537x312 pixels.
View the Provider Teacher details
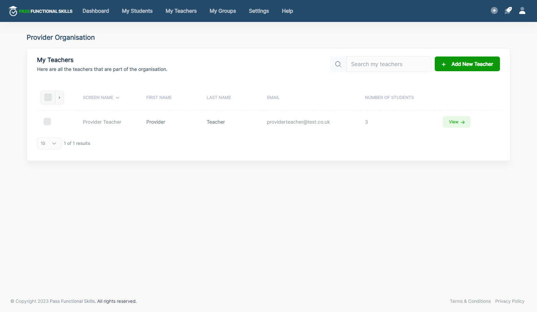coord(456,122)
